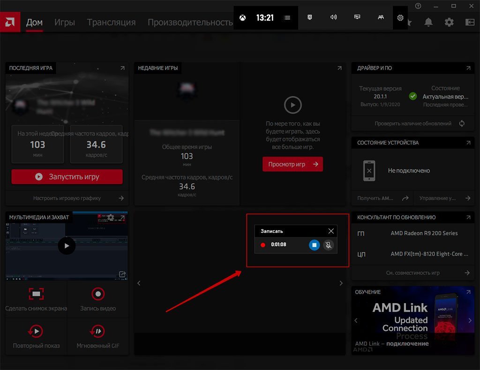Expand the Последняя игра panel
This screenshot has height=370, width=480.
point(122,68)
